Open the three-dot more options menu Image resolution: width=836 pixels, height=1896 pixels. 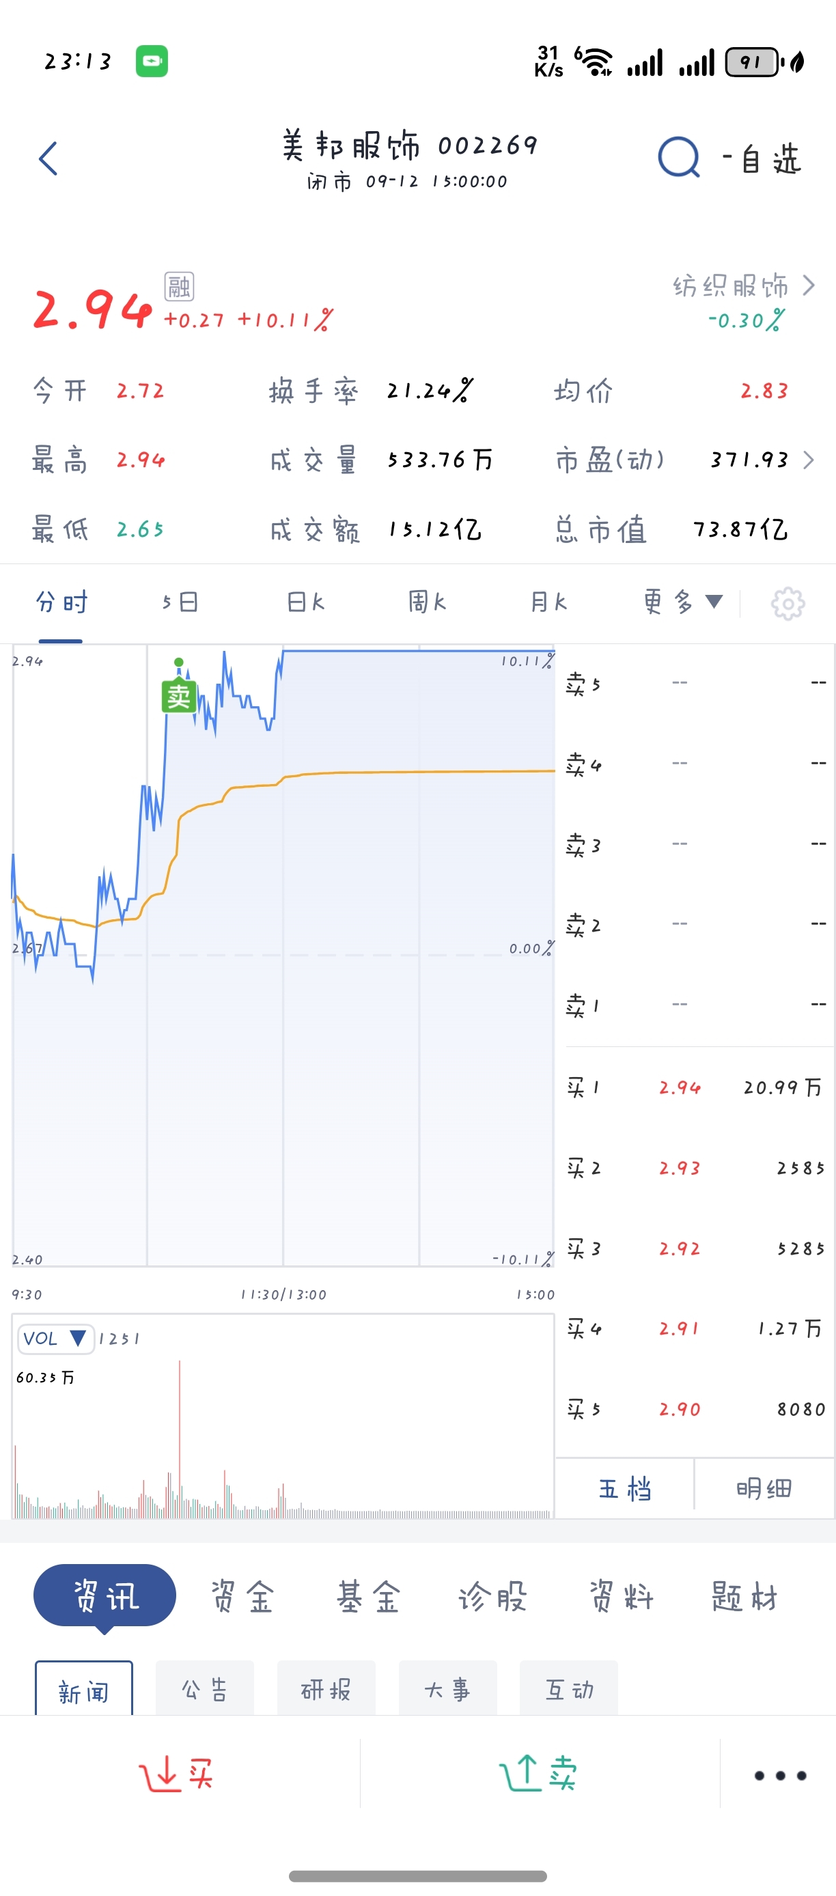click(780, 1775)
